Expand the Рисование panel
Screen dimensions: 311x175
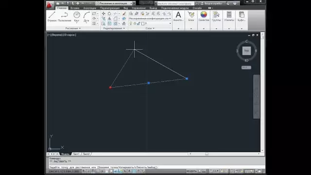(73, 28)
